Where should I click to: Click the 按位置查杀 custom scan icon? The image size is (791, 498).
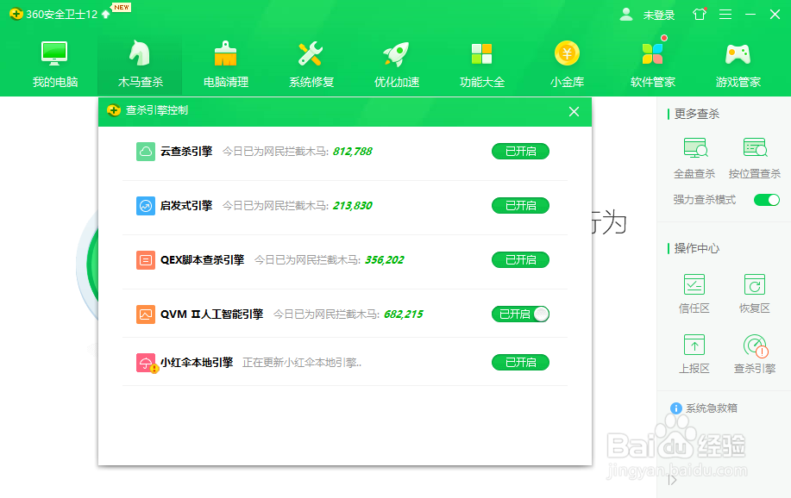[x=755, y=147]
